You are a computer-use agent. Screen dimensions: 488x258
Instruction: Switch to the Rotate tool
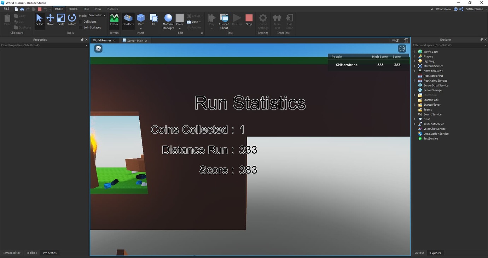click(72, 20)
